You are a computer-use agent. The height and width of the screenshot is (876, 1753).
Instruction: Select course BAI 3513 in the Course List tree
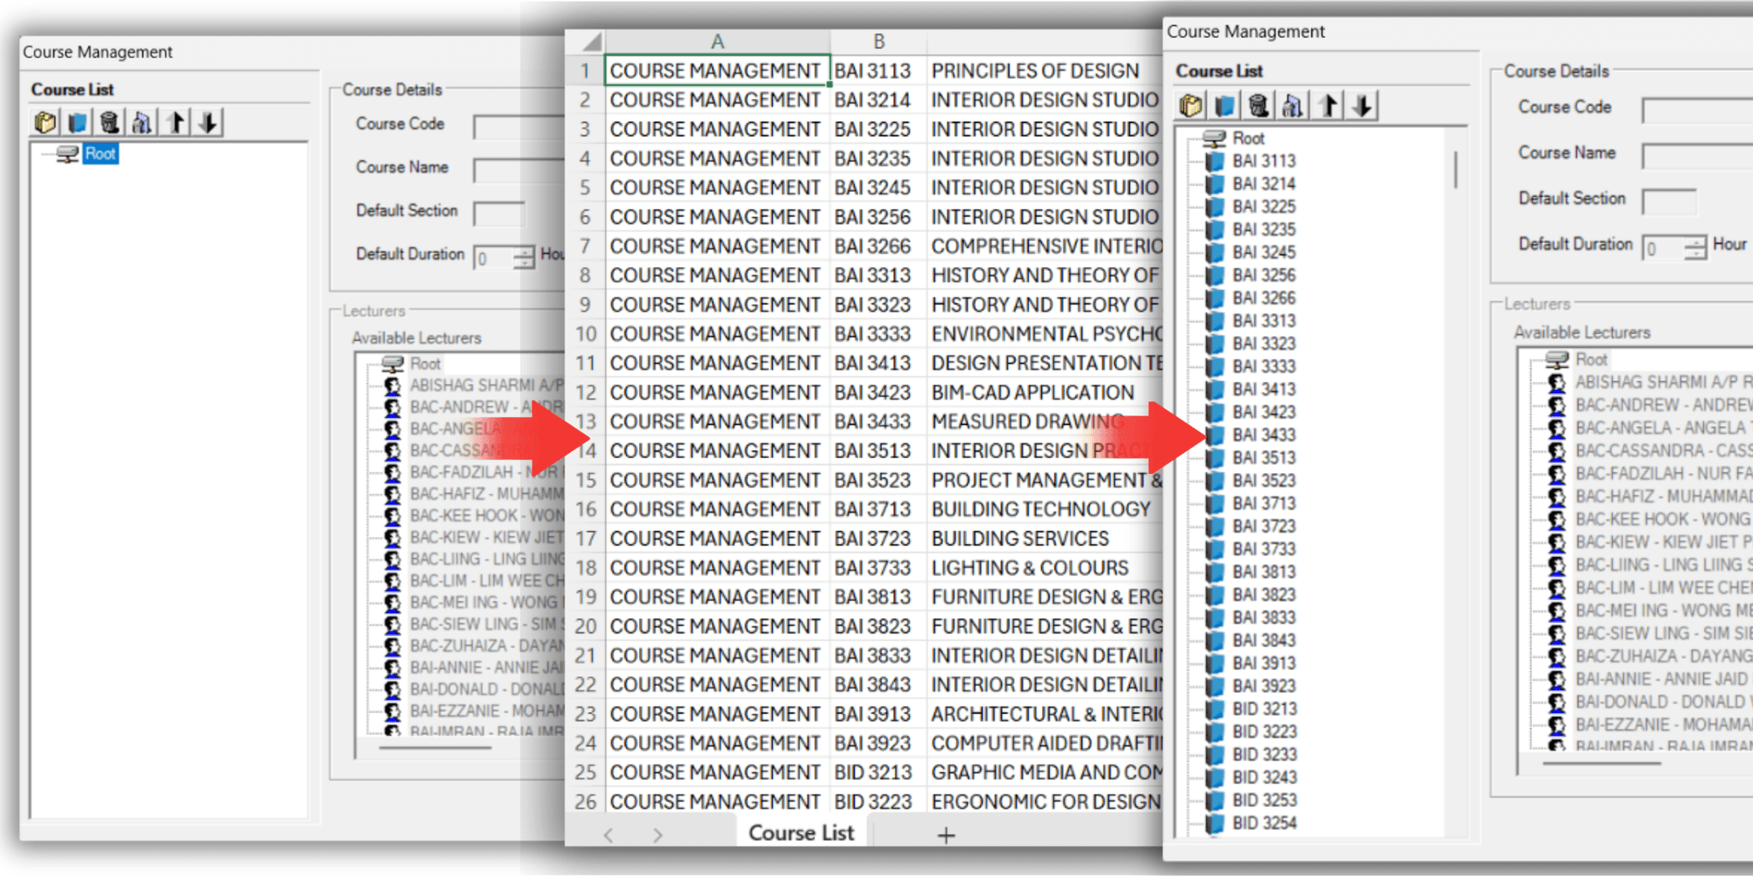coord(1263,457)
